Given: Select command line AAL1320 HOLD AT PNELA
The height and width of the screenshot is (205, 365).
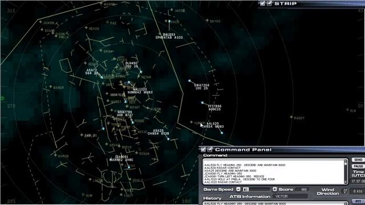Looking at the screenshot, I should (240, 179).
